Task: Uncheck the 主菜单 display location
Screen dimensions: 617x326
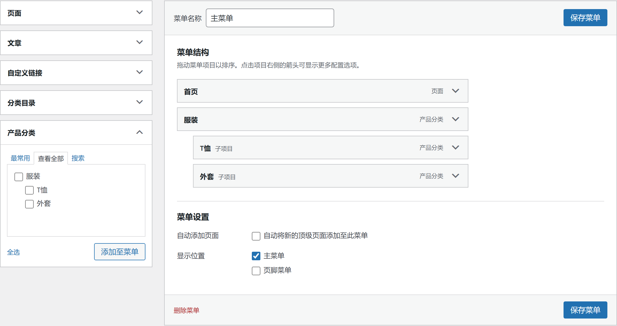Action: [x=256, y=256]
